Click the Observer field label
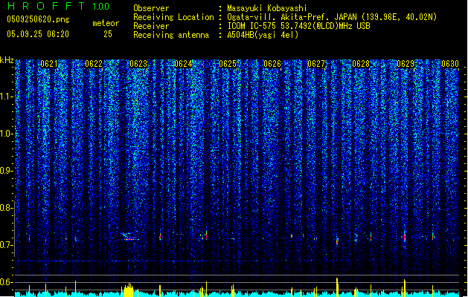 pos(151,8)
